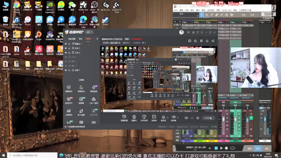
Task: Open the Studio One menu item
Action: click(227, 10)
